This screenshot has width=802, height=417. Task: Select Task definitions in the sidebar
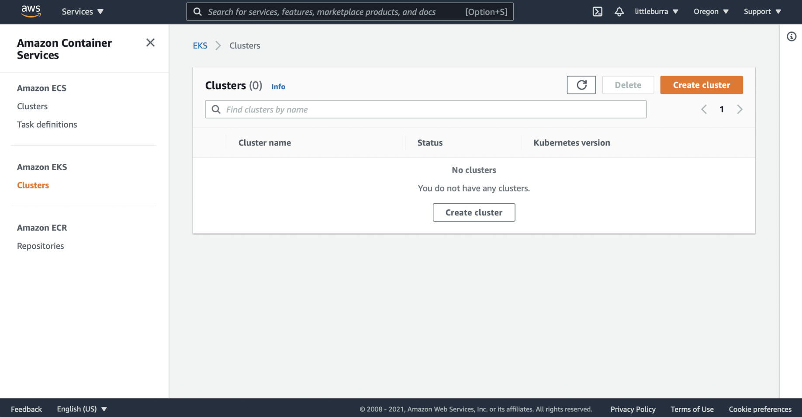pyautogui.click(x=47, y=125)
